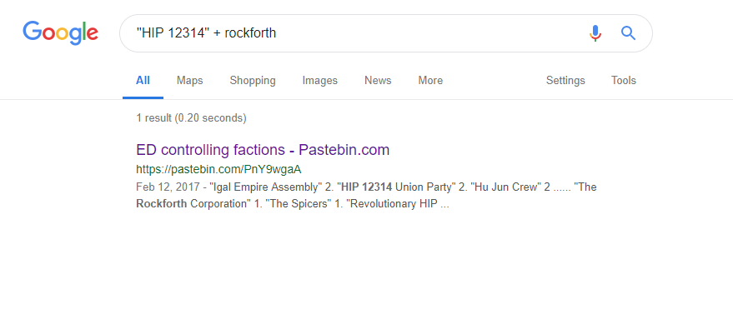733x319 pixels.
Task: Open the News results tab
Action: (378, 80)
